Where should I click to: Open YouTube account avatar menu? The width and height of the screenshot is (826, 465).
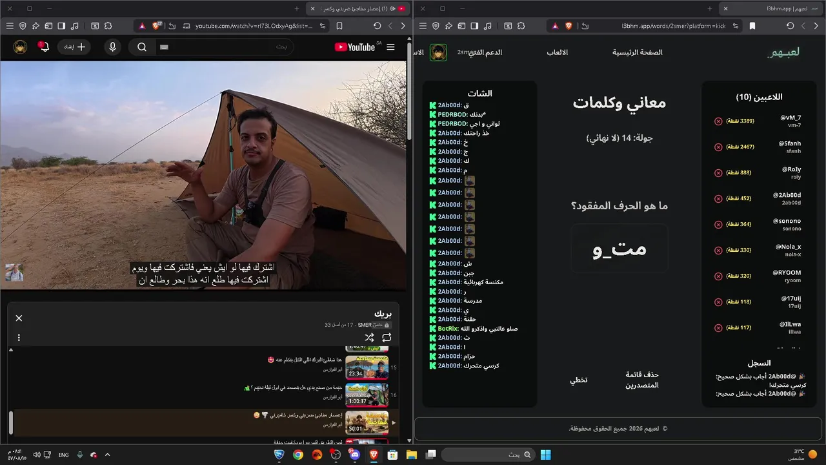(21, 47)
